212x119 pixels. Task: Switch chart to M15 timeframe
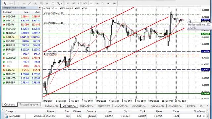pos(79,3)
